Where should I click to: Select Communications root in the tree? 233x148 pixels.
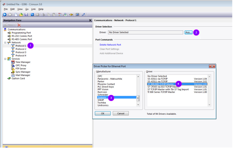pyautogui.click(x=17, y=29)
